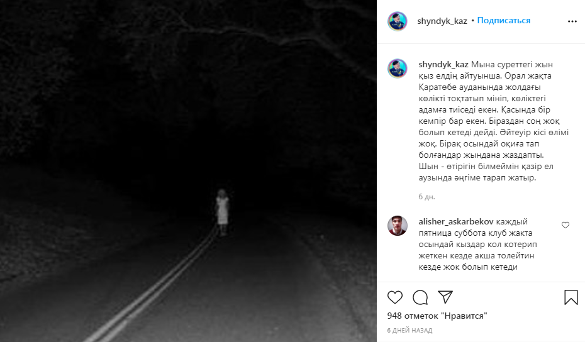Like the post with the heart icon
This screenshot has height=342, width=585.
pyautogui.click(x=395, y=297)
